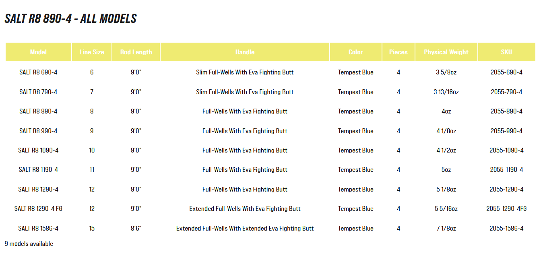Select the SALT R8 690-4 model

click(38, 72)
